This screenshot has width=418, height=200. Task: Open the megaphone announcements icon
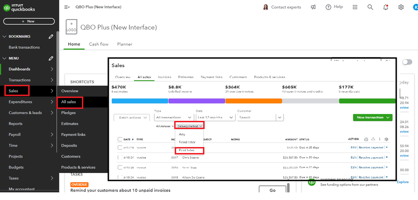313,7
